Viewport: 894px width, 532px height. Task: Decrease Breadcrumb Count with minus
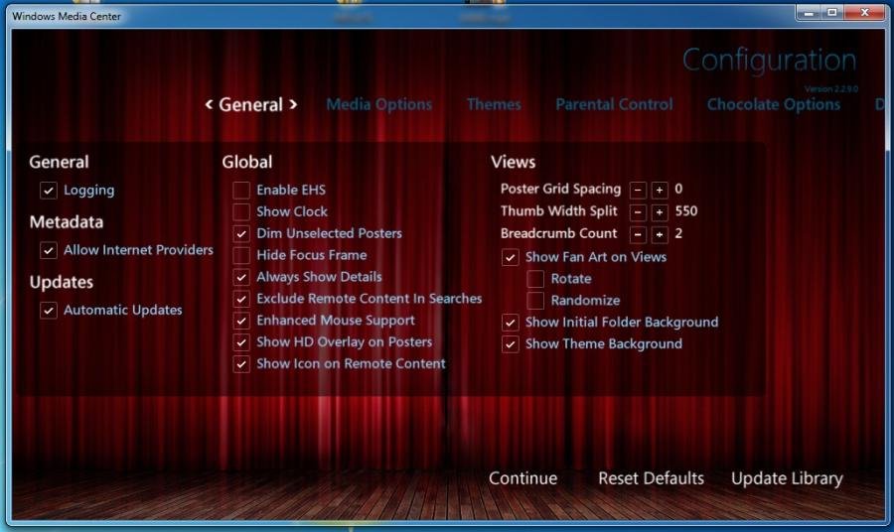pyautogui.click(x=638, y=234)
